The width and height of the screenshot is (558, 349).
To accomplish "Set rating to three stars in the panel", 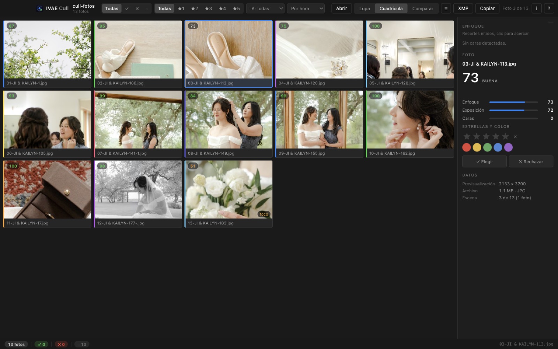I will (486, 136).
